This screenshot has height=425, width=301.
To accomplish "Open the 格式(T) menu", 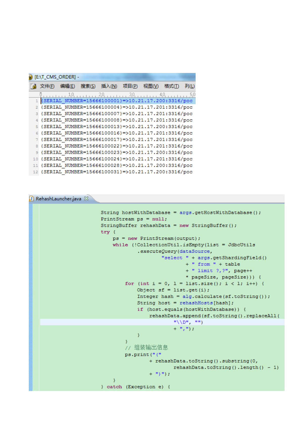I will pos(172,86).
